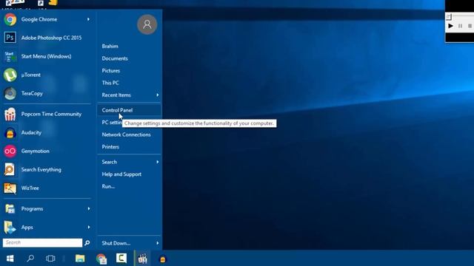Expand the Apps submenu arrow
474x266 pixels.
click(89, 228)
